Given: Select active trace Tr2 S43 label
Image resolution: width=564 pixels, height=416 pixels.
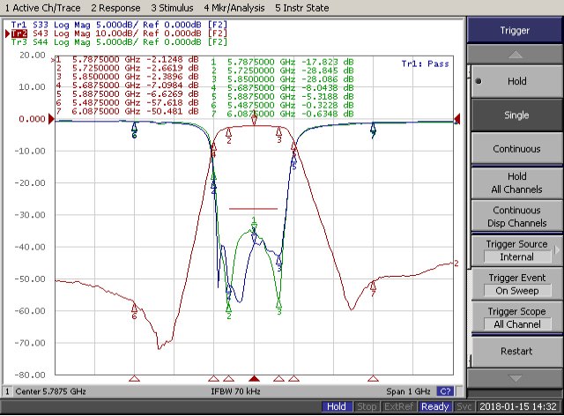Looking at the screenshot, I should click(x=119, y=33).
